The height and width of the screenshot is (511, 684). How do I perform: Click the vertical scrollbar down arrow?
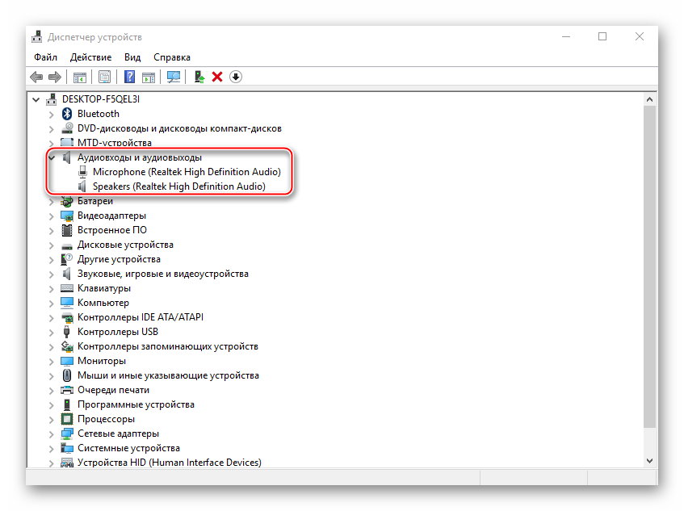point(650,459)
